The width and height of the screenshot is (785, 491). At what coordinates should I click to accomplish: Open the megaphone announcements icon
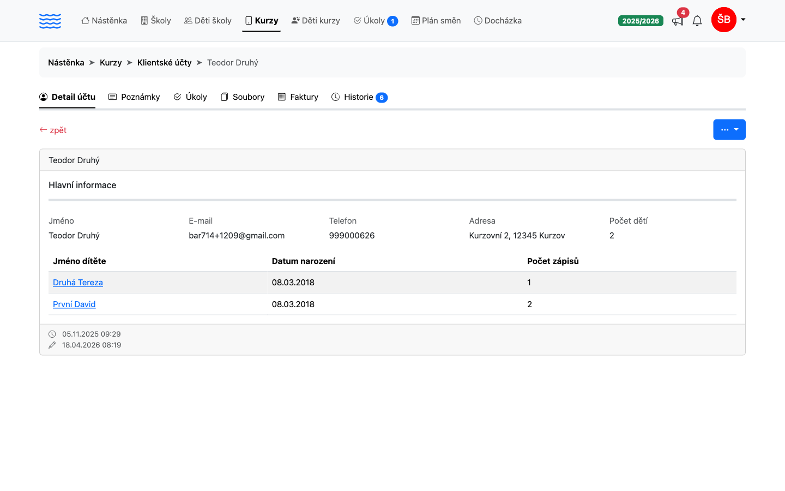click(x=678, y=21)
